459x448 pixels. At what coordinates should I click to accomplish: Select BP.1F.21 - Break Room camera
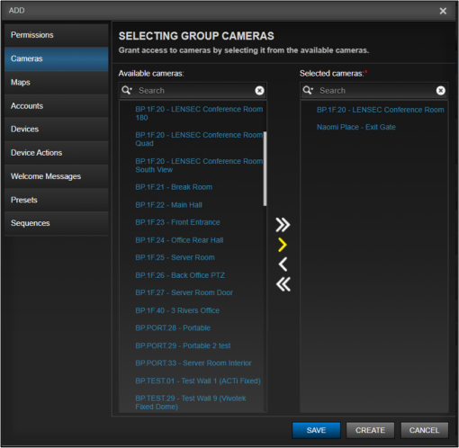coord(174,187)
